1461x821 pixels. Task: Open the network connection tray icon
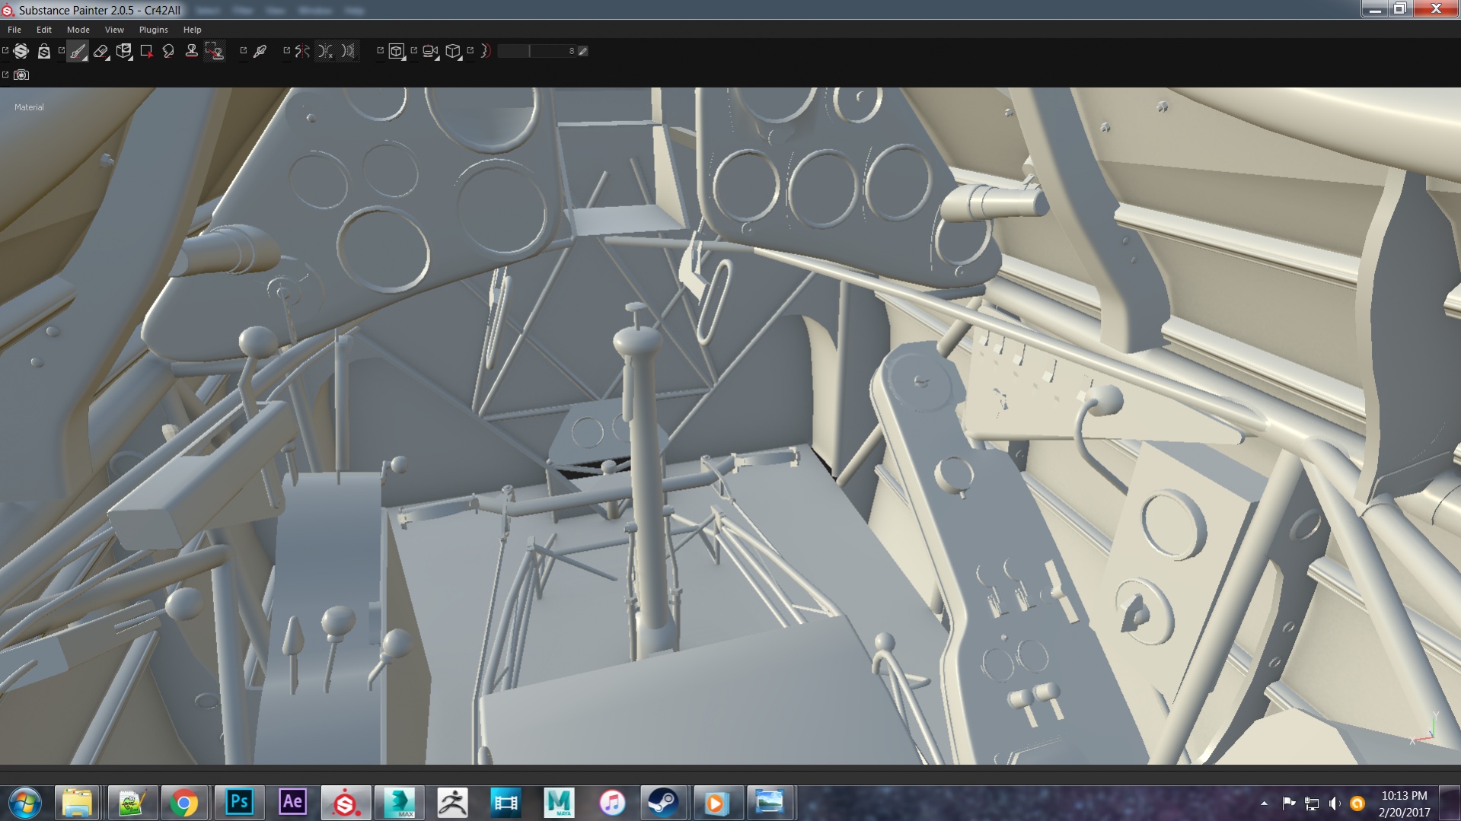(1312, 803)
